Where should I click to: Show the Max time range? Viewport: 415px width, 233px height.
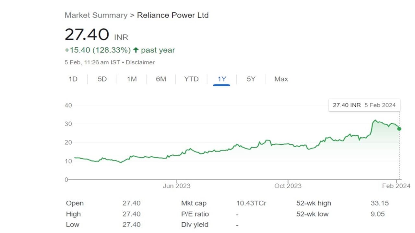click(281, 79)
